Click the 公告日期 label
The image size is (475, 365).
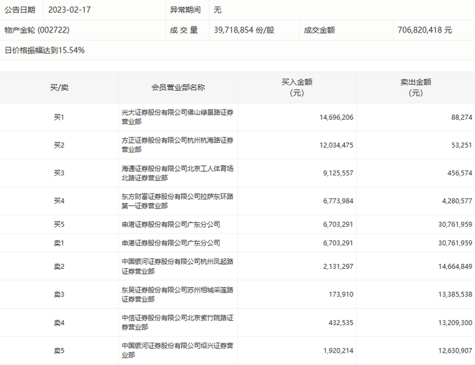coord(20,10)
